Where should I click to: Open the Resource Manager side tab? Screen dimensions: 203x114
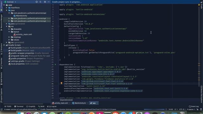(1, 22)
